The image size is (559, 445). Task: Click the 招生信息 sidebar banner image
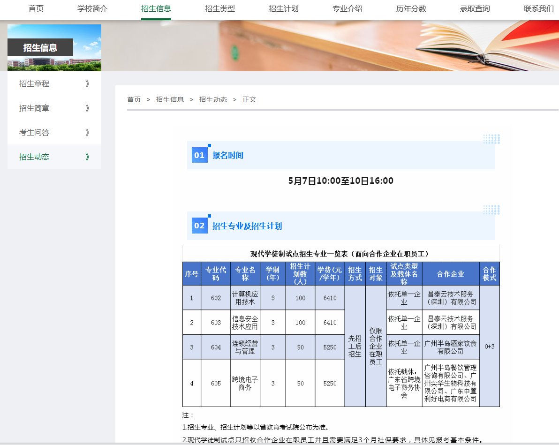click(54, 48)
